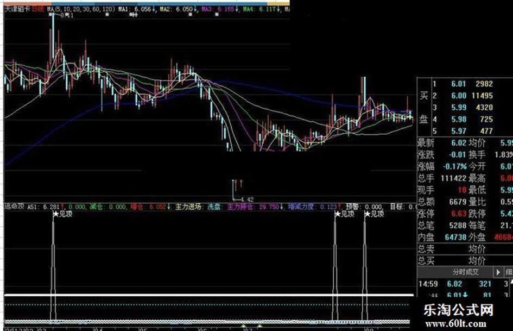The width and height of the screenshot is (513, 331).
Task: Click the 内盘 value 64738
Action: (455, 238)
